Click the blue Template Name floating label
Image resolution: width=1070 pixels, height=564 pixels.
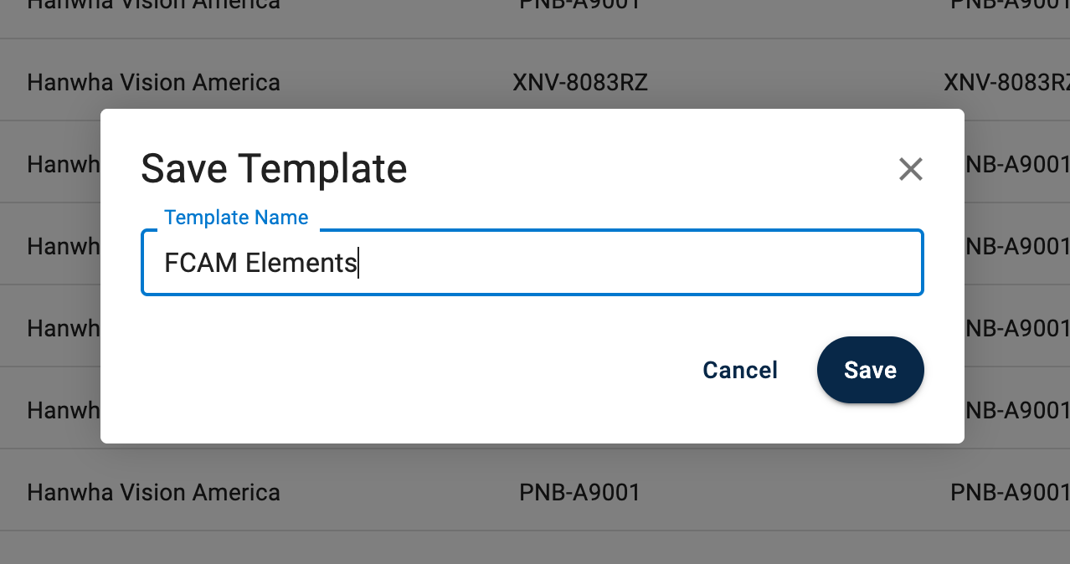click(236, 218)
